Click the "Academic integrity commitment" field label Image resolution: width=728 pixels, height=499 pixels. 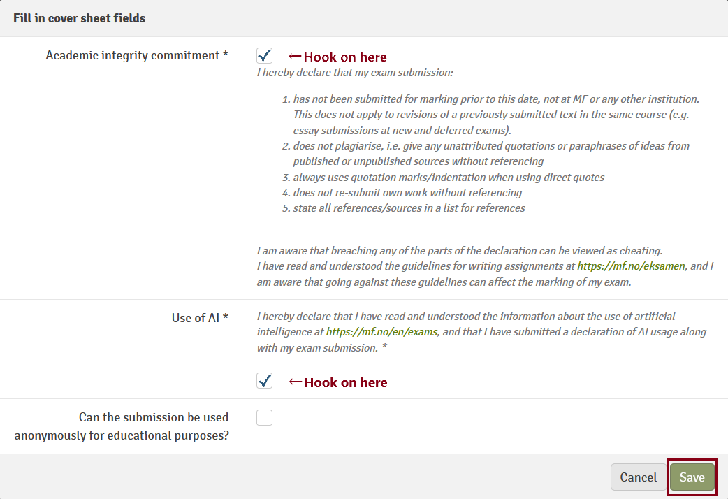(137, 55)
